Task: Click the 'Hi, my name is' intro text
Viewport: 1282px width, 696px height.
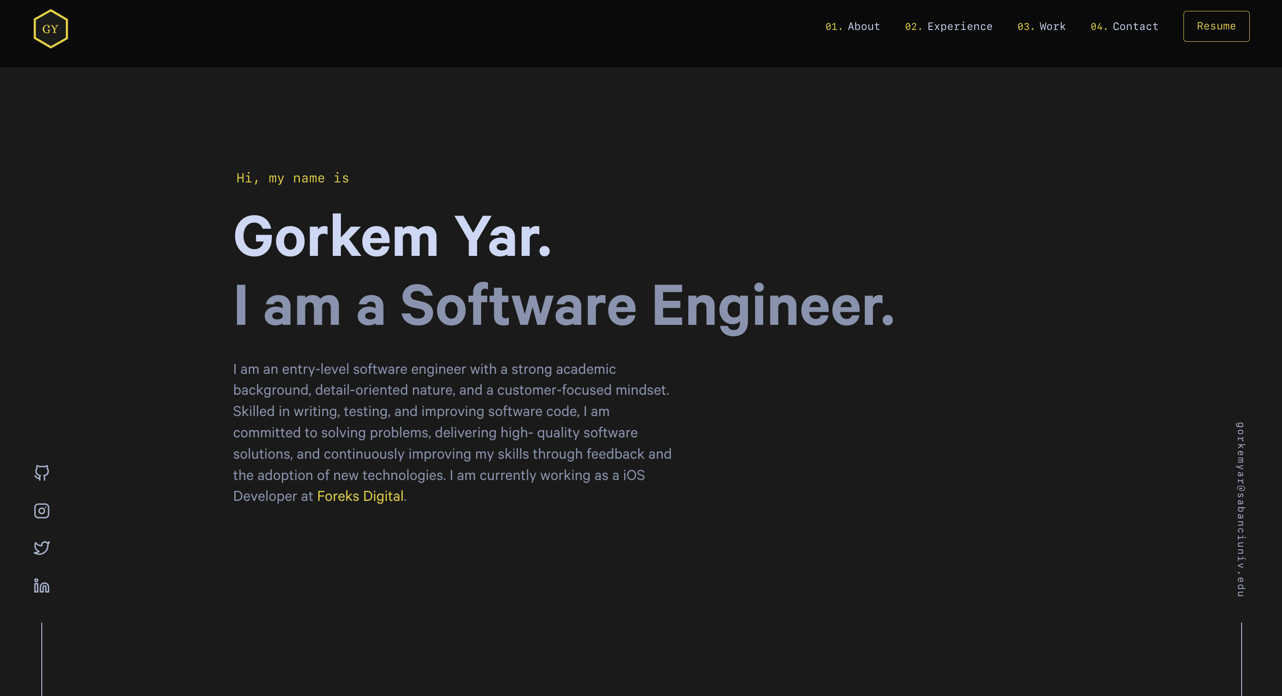Action: pyautogui.click(x=292, y=177)
